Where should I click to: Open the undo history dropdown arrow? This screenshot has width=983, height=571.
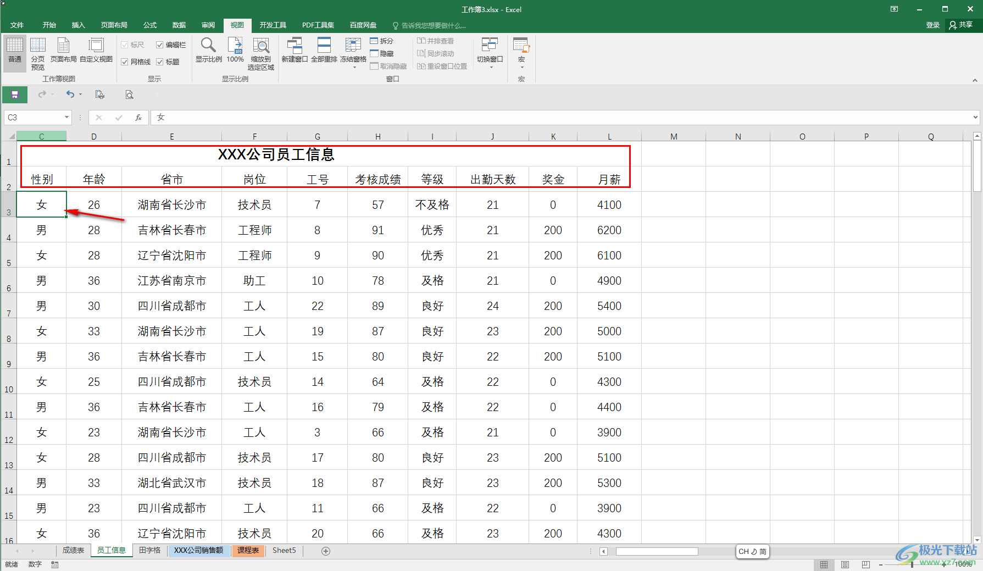[80, 95]
